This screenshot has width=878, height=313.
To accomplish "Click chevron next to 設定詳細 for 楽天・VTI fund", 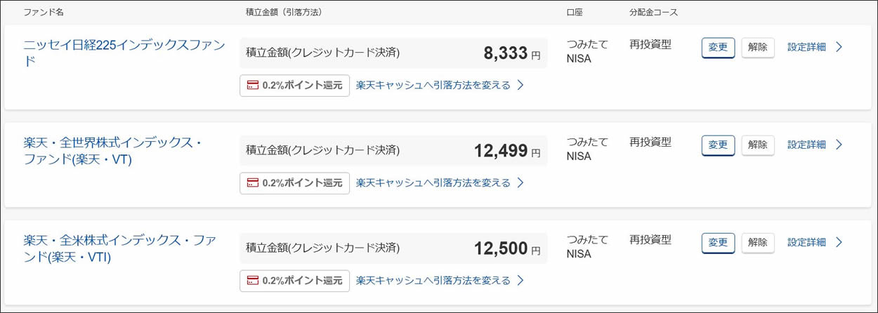I will (x=839, y=242).
